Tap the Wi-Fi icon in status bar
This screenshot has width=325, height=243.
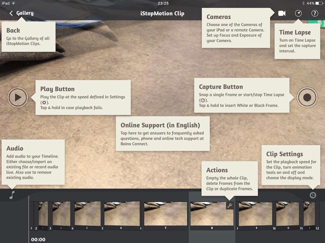point(14,3)
